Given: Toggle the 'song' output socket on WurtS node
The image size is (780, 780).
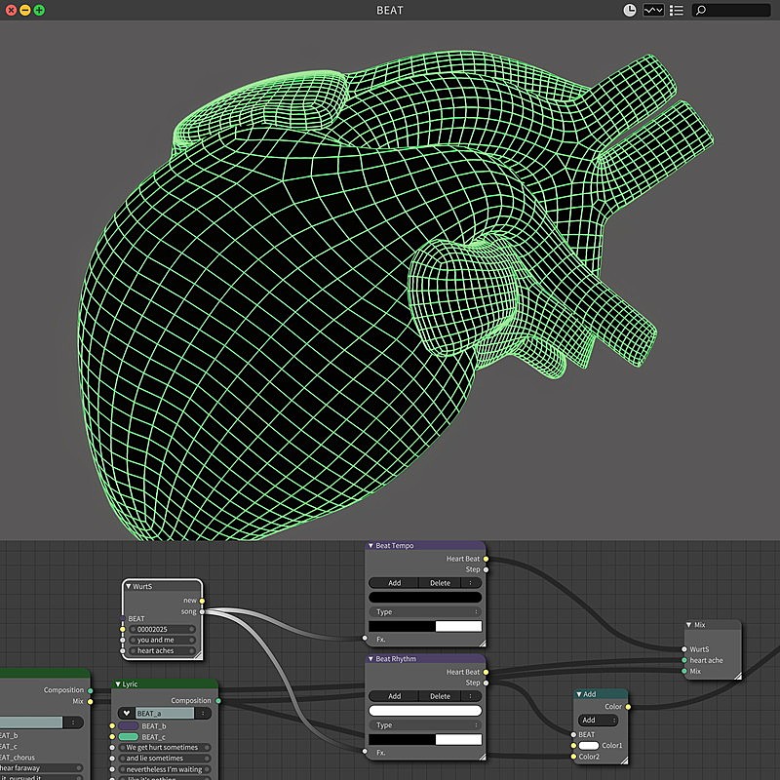Looking at the screenshot, I should 202,611.
